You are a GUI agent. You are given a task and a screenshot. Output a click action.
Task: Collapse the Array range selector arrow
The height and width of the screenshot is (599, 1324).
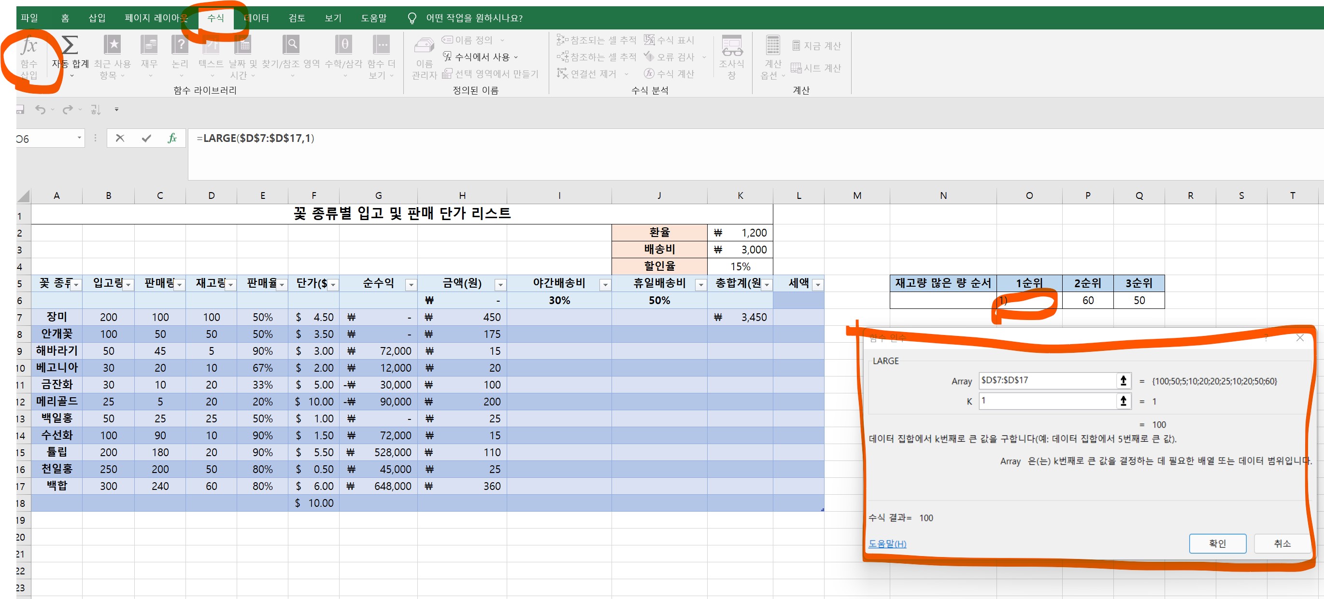pyautogui.click(x=1123, y=381)
